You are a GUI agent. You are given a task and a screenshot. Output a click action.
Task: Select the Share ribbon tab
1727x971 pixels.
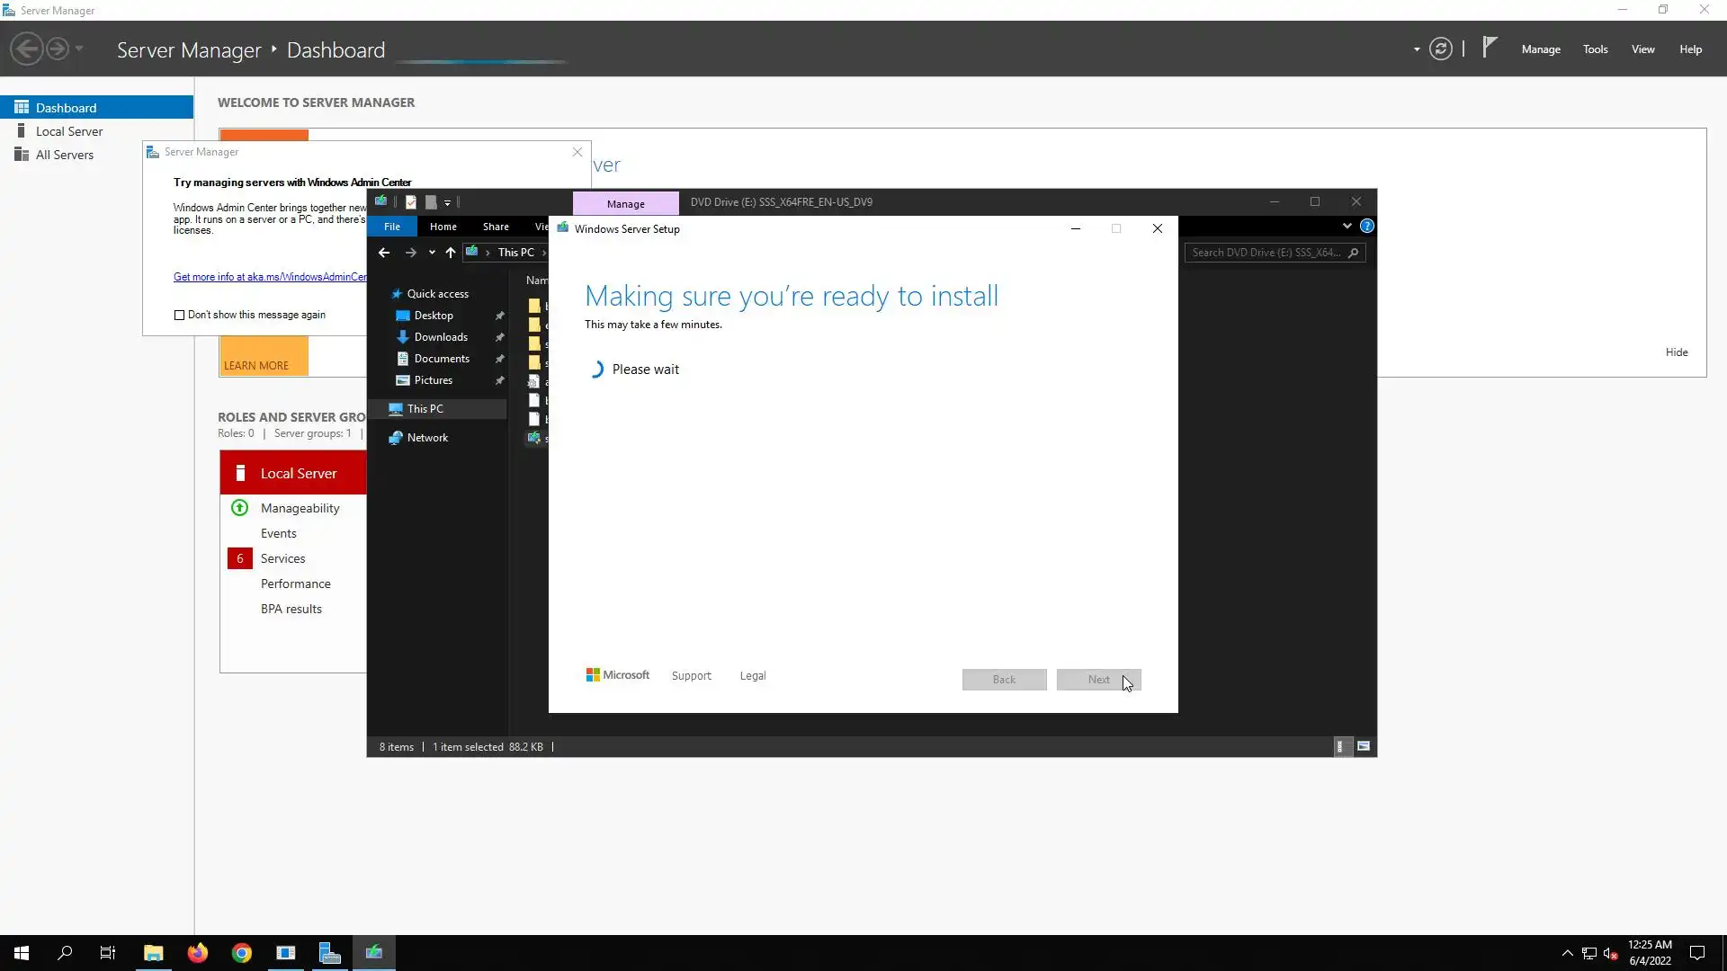tap(495, 227)
